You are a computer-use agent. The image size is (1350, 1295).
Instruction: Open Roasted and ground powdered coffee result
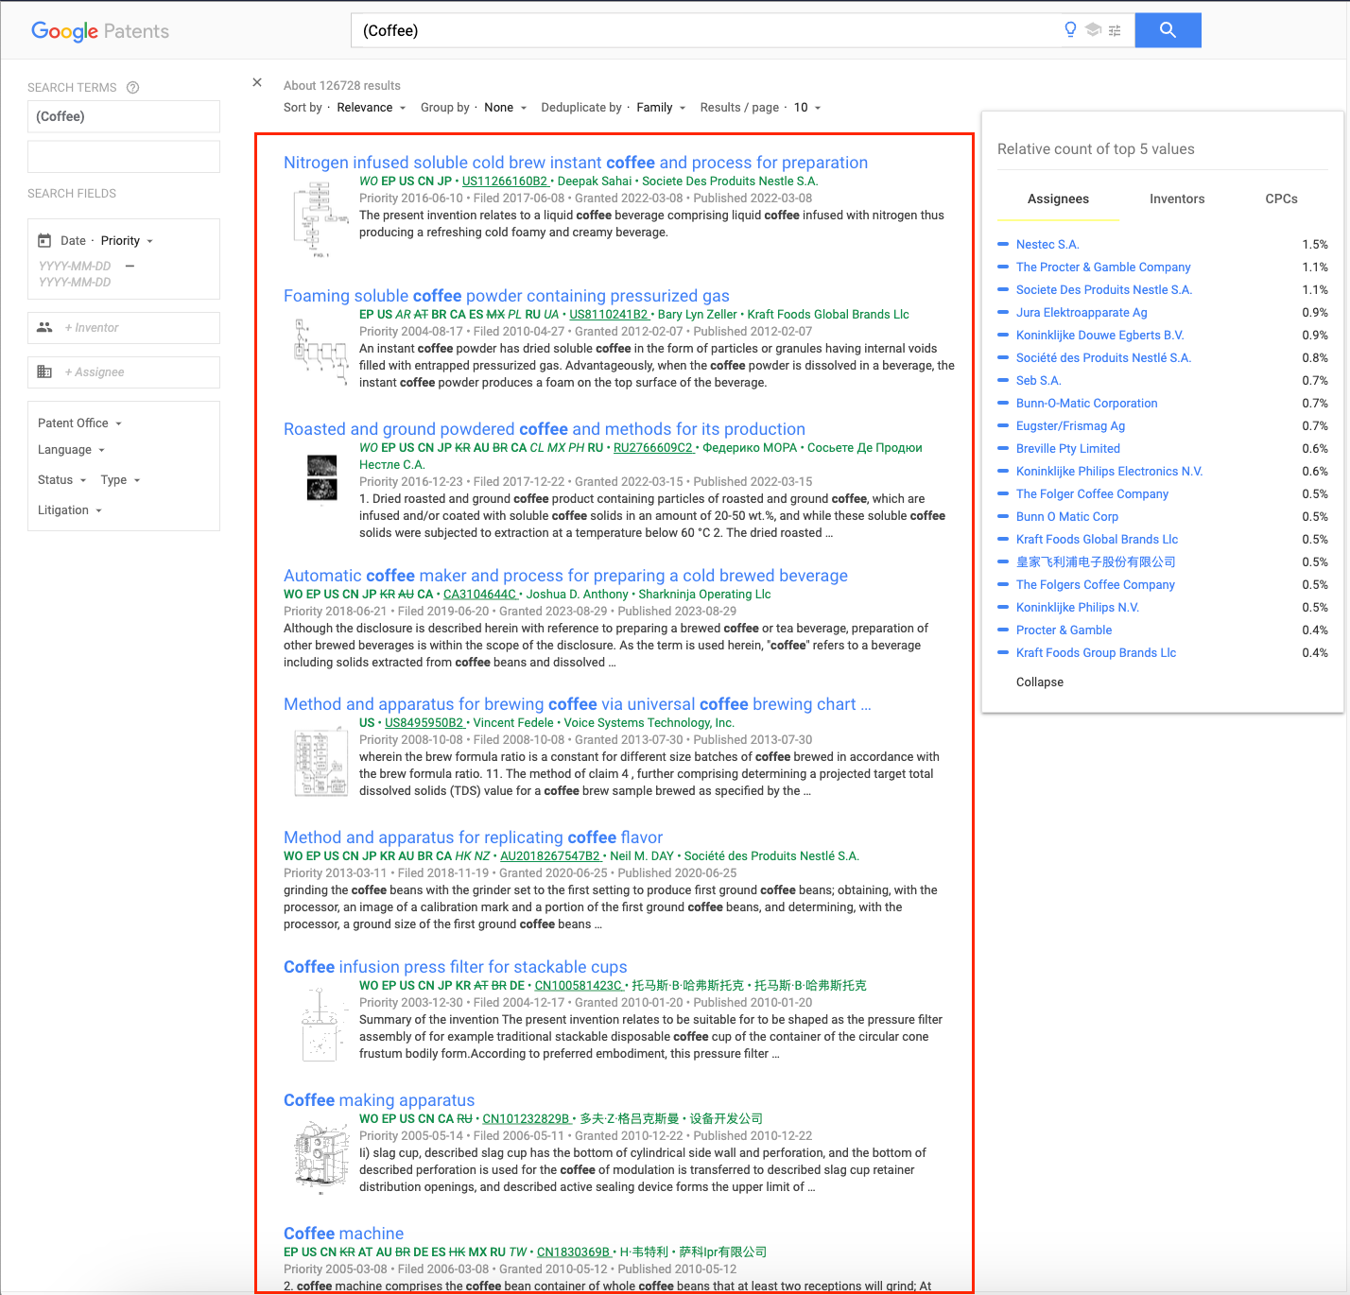coord(545,429)
